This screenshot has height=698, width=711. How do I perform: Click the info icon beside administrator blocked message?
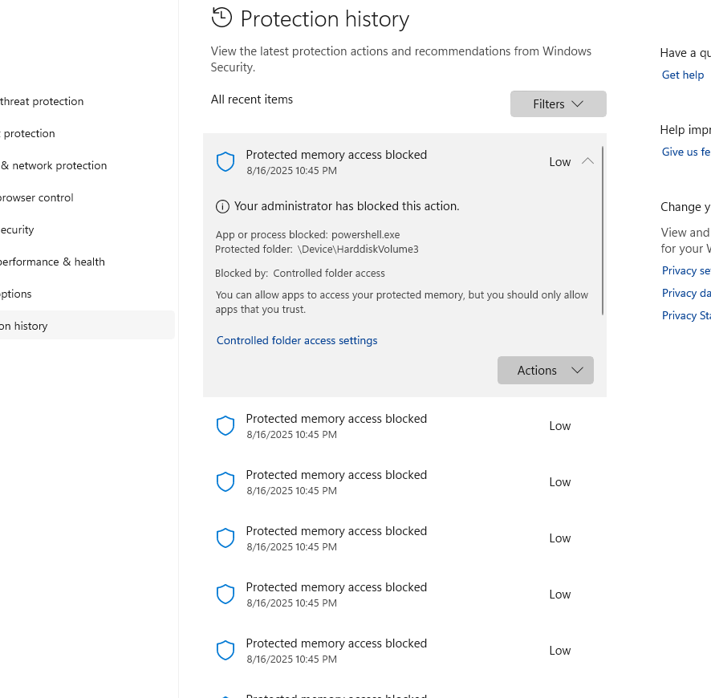click(x=222, y=207)
